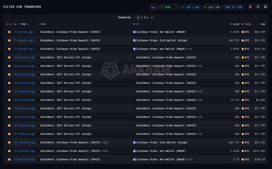Click the clock icon beside the TIME header
Viewport: 272px width, 169px height.
pyautogui.click(x=15, y=24)
